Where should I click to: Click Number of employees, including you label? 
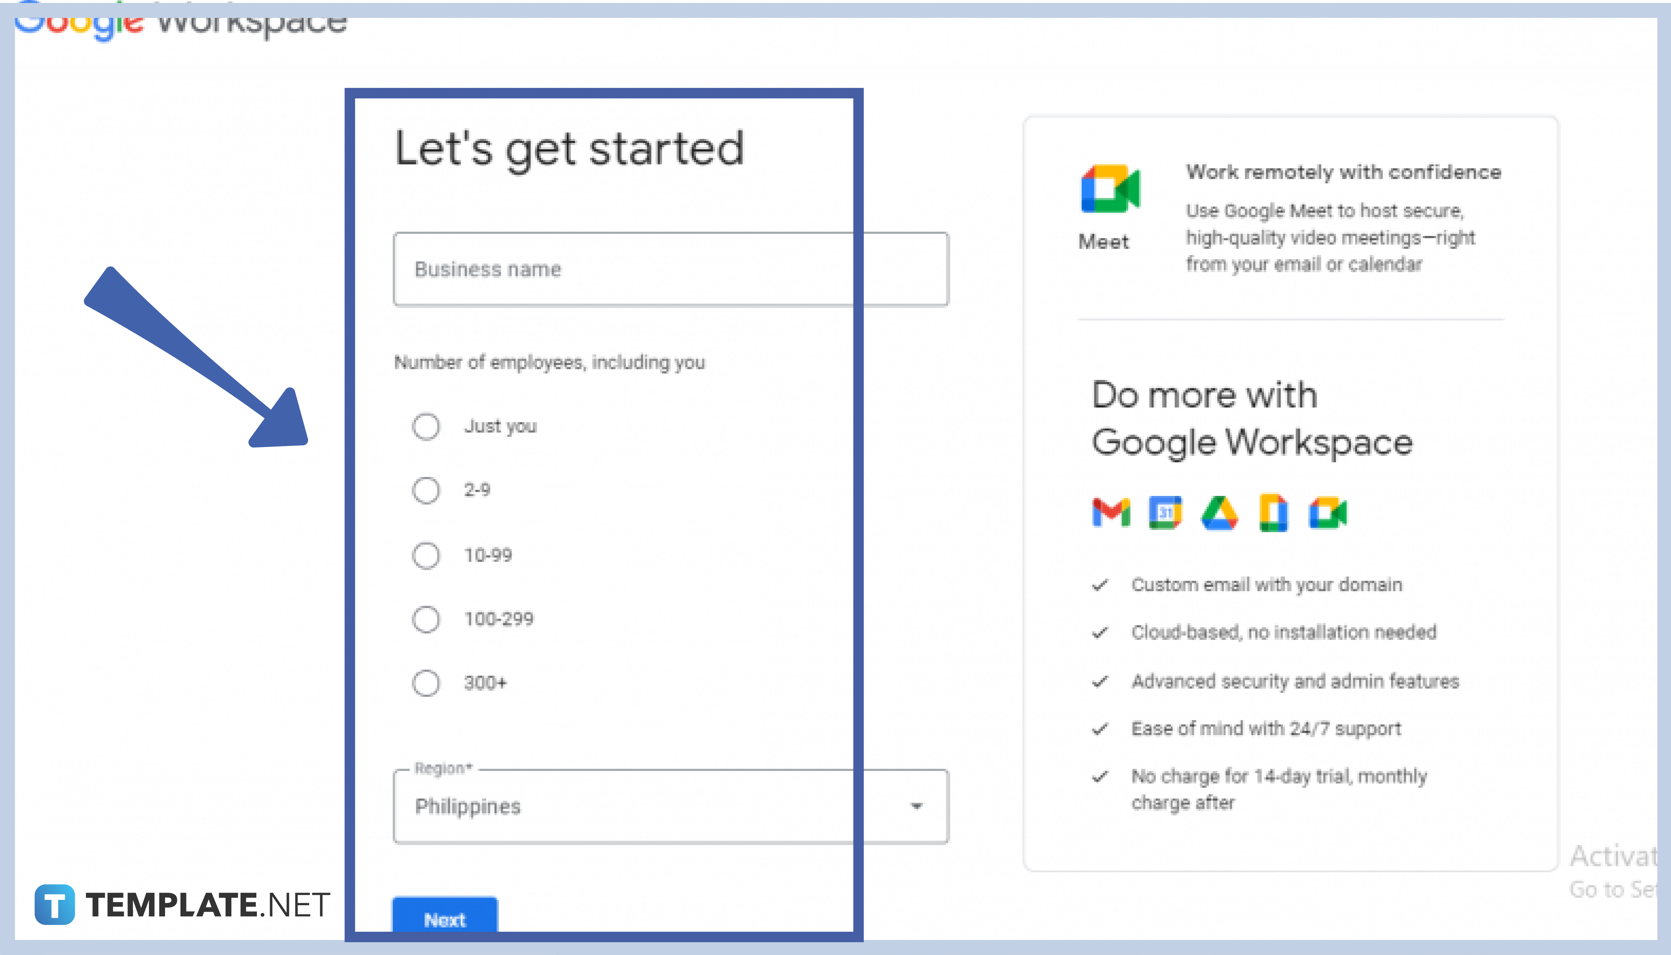click(x=550, y=362)
